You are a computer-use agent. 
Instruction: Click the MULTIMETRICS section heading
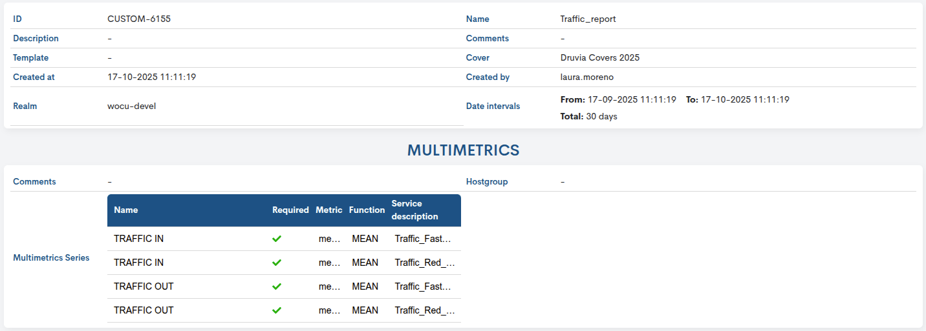tap(463, 150)
